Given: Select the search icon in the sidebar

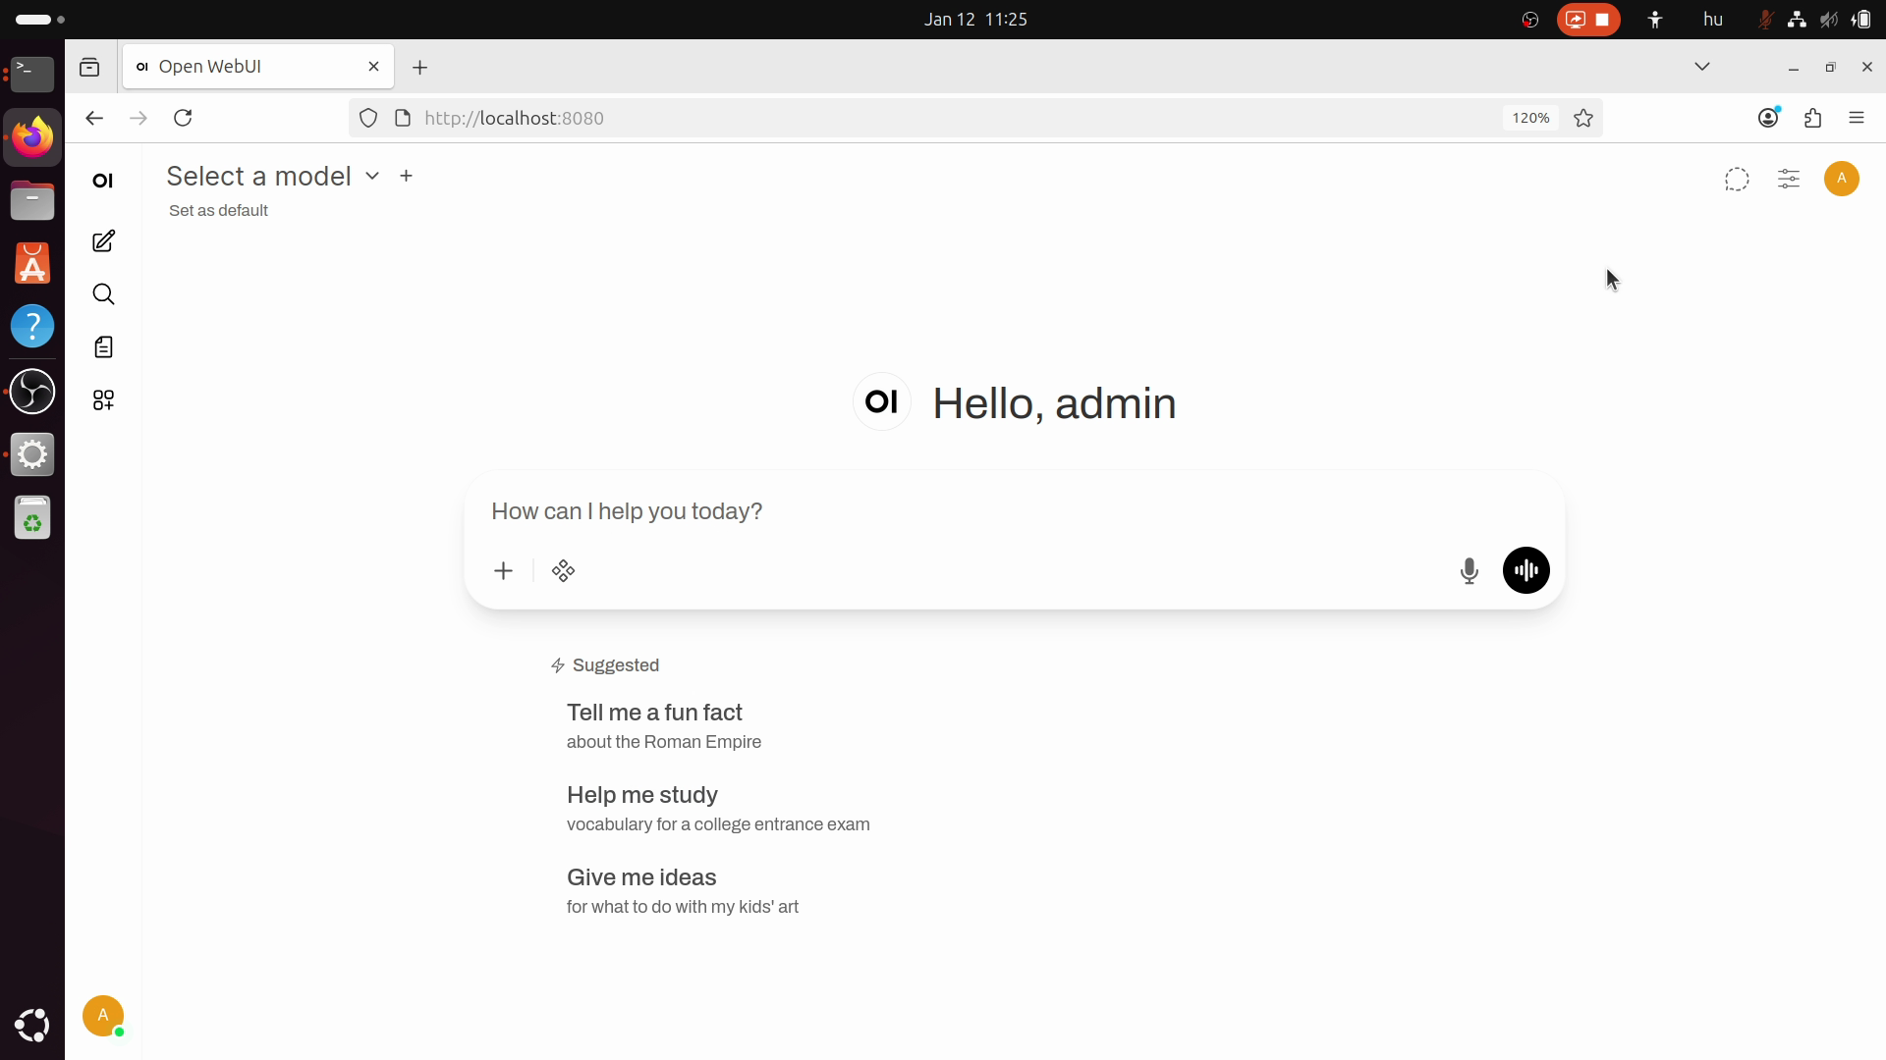Looking at the screenshot, I should coord(102,293).
